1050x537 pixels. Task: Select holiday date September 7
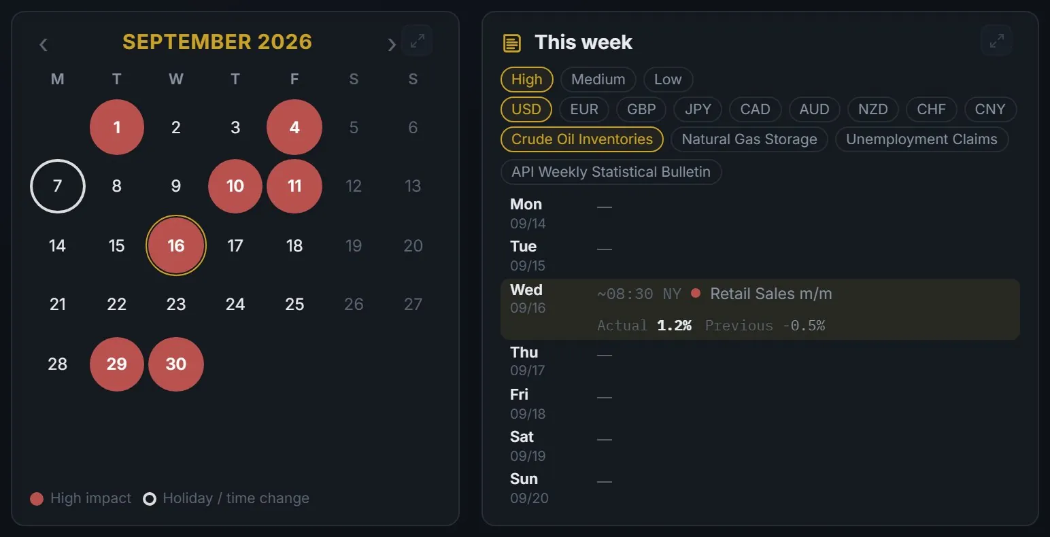58,186
